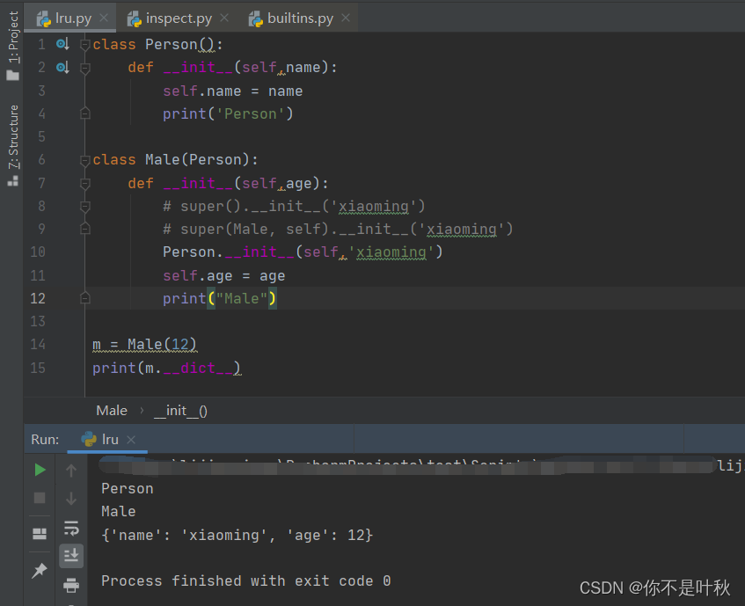Click the up the stack trace arrow

pos(71,471)
